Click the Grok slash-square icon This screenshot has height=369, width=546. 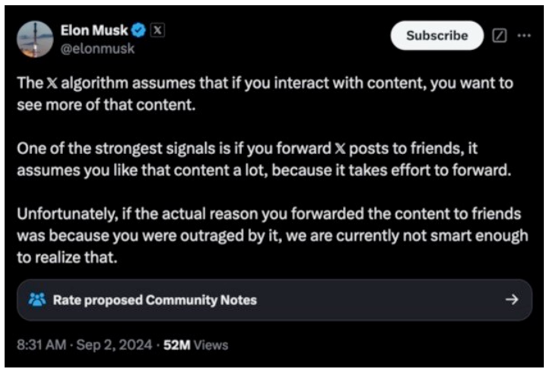click(500, 36)
